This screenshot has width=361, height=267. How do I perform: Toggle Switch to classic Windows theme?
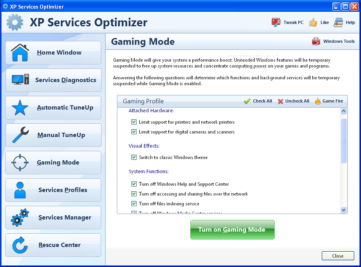(x=134, y=157)
